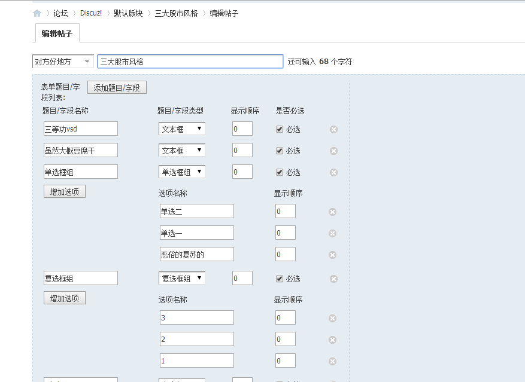Image resolution: width=525 pixels, height=382 pixels.
Task: Remove the 恶俗的复苏的 option
Action: tap(333, 254)
